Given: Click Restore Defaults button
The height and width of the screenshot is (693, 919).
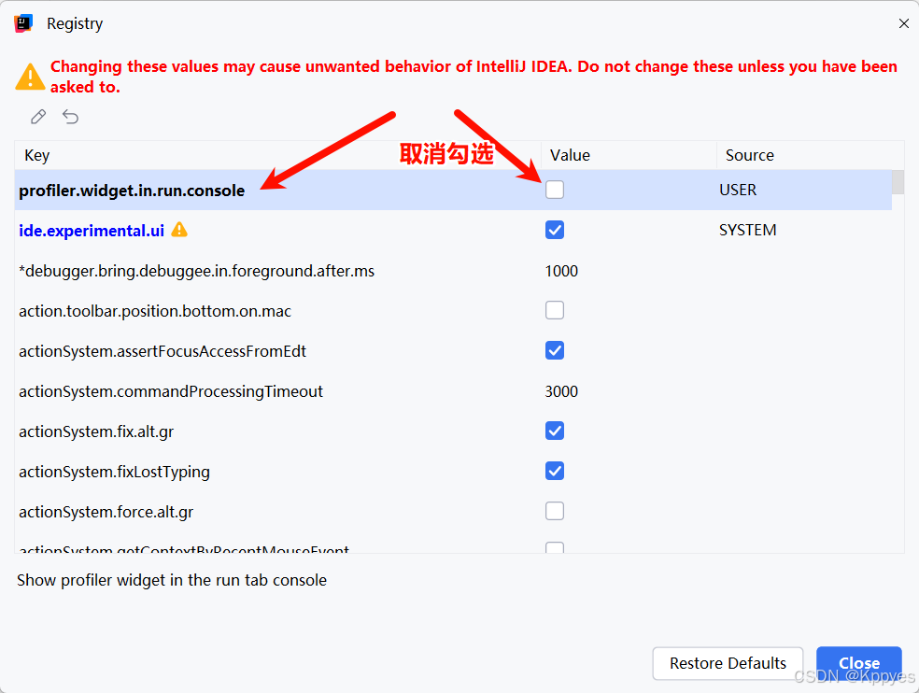Looking at the screenshot, I should click(728, 663).
